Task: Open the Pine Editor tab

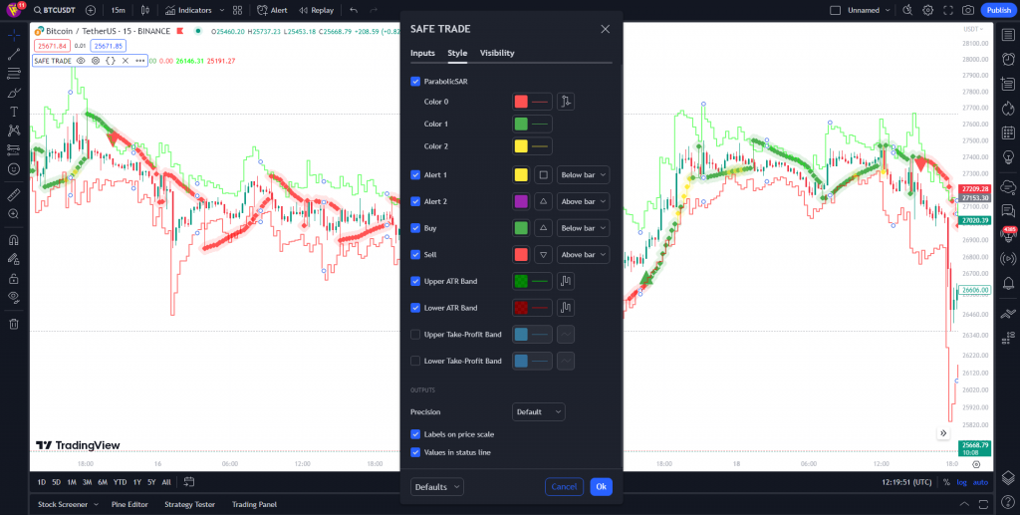Action: pos(129,505)
